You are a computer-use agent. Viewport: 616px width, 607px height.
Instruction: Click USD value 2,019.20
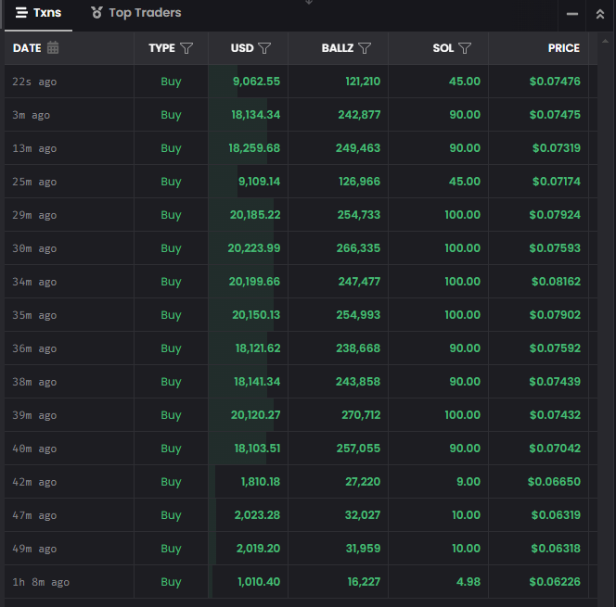pos(258,548)
